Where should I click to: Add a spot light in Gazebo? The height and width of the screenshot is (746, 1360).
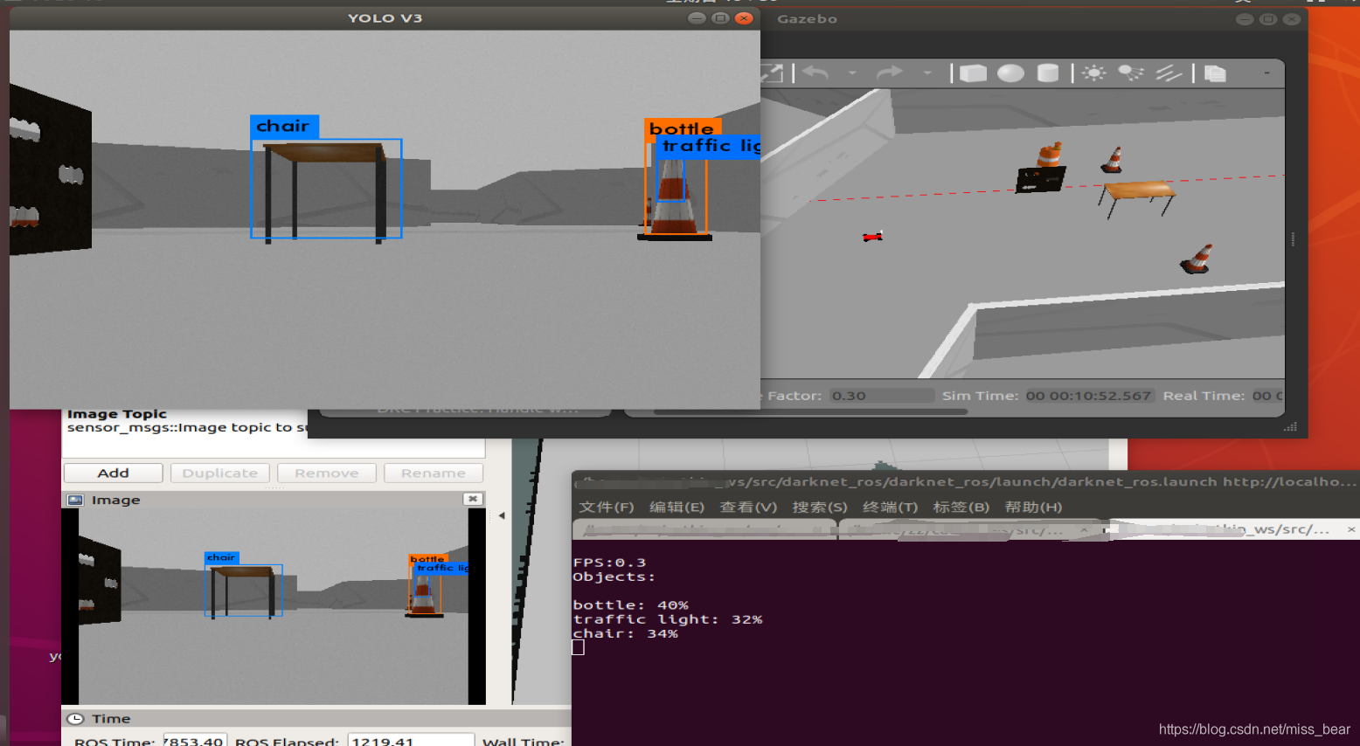click(x=1131, y=73)
